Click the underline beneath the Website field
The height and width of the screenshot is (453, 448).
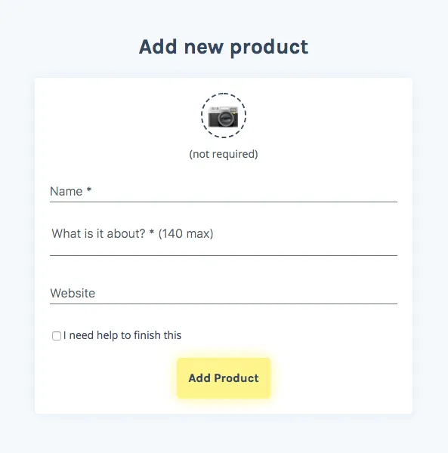(x=224, y=304)
